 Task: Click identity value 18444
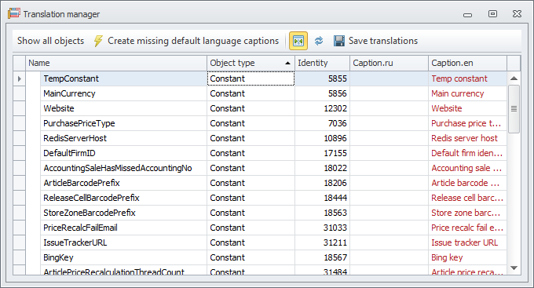pyautogui.click(x=335, y=198)
